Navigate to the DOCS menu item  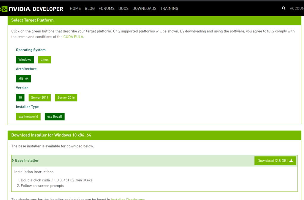point(123,9)
